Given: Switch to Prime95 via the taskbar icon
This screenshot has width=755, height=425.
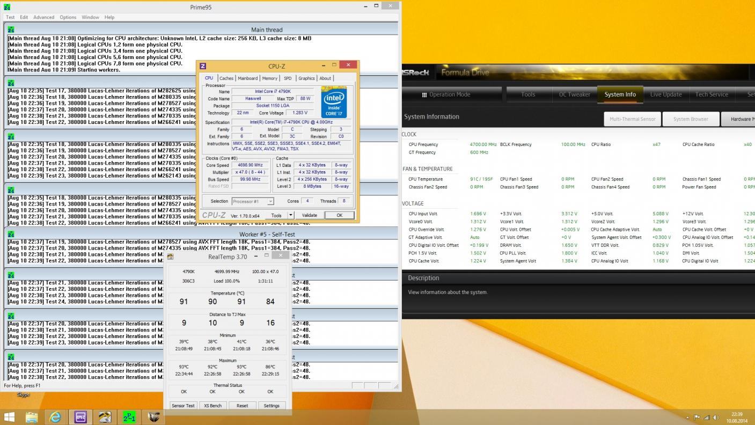Looking at the screenshot, I should click(x=129, y=417).
